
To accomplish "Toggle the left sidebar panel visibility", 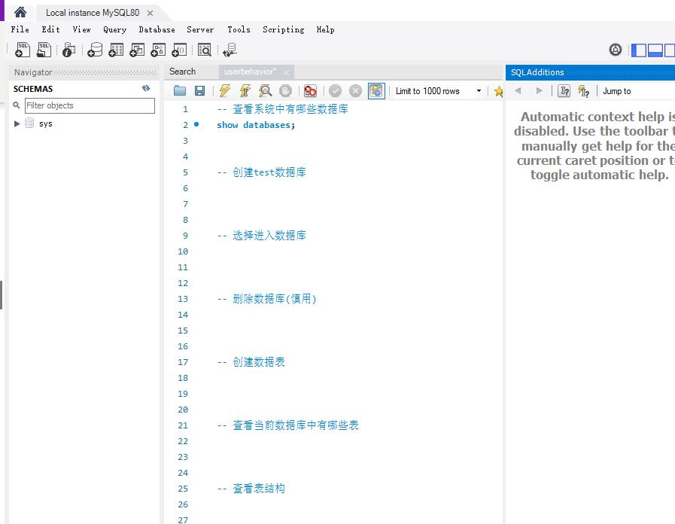I will (639, 50).
